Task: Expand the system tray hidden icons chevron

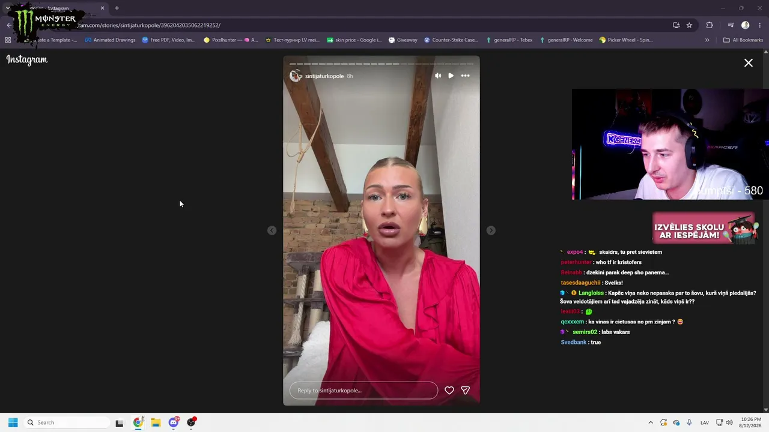Action: 651,422
